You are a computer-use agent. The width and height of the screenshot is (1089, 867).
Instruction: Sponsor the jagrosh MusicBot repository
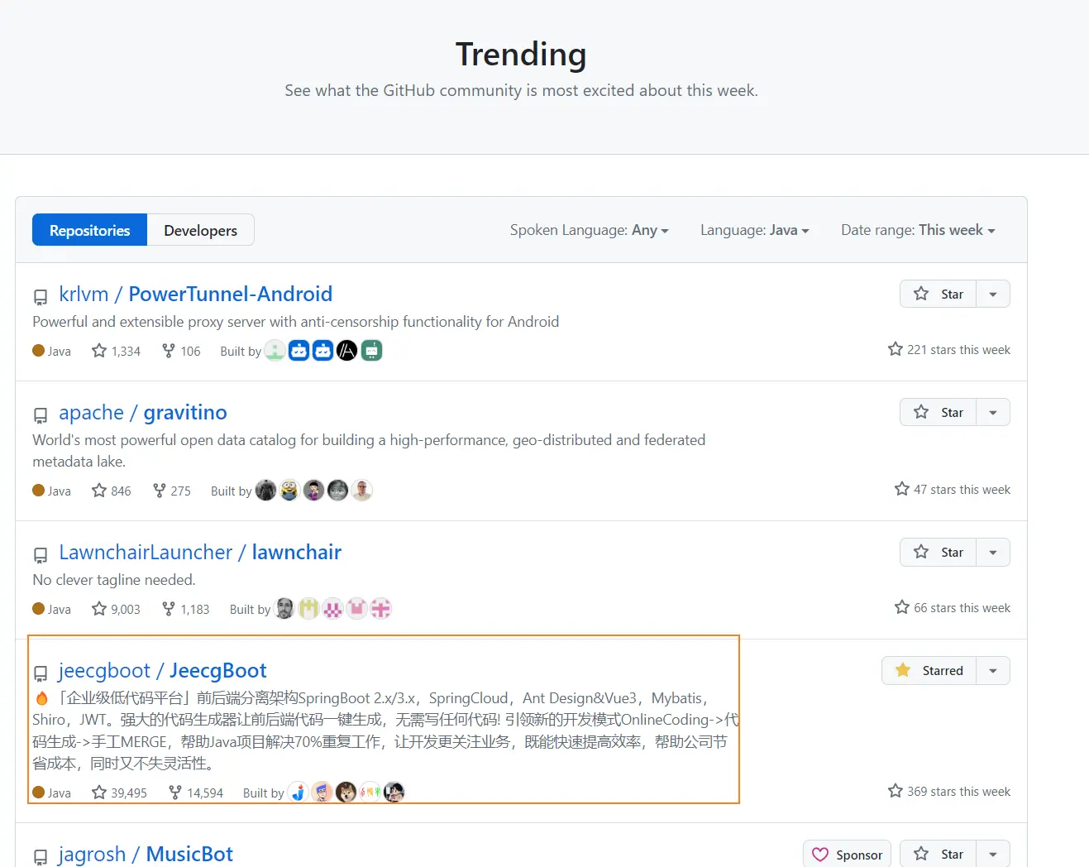pyautogui.click(x=847, y=854)
